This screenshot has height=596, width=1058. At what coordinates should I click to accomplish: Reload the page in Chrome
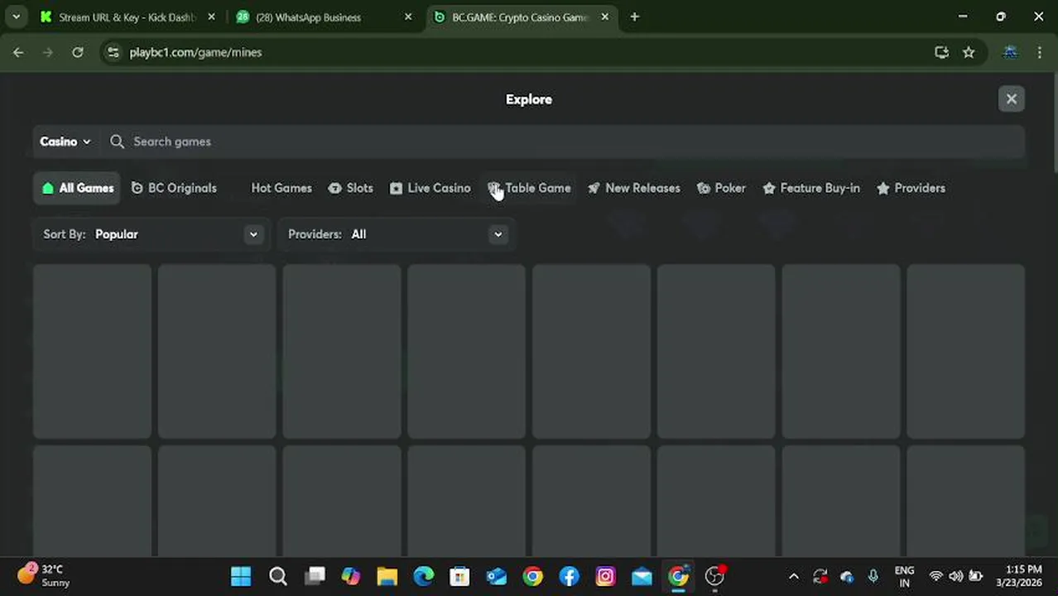pyautogui.click(x=77, y=52)
